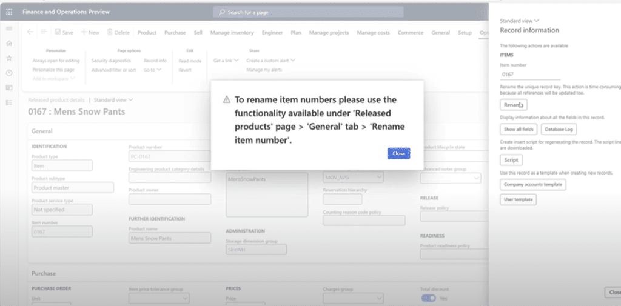Screen dimensions: 621x306
Task: Open Advanced notes group dropdown
Action: [451, 179]
